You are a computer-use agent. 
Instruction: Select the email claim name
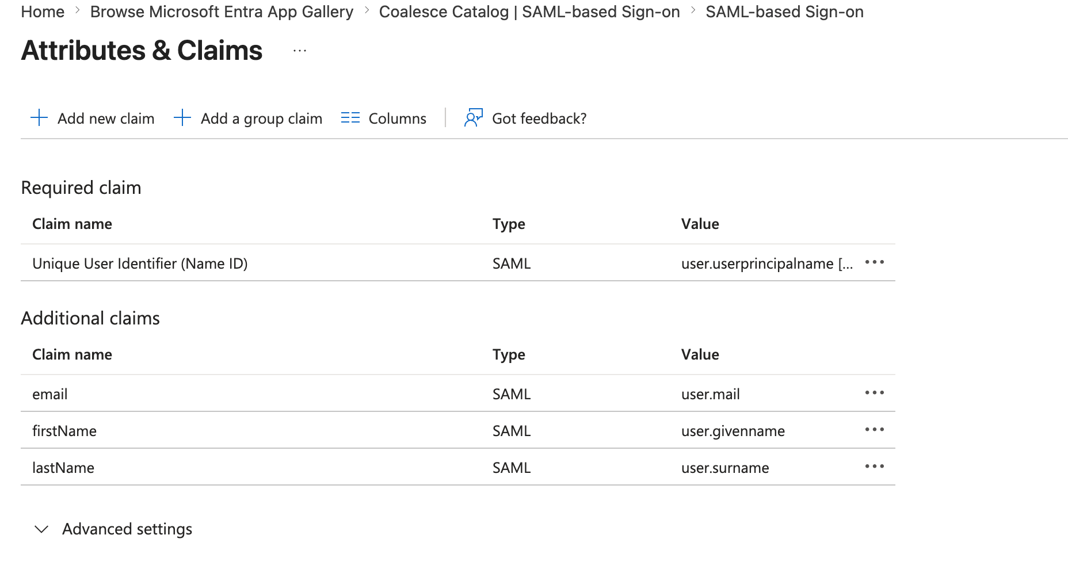pos(50,395)
